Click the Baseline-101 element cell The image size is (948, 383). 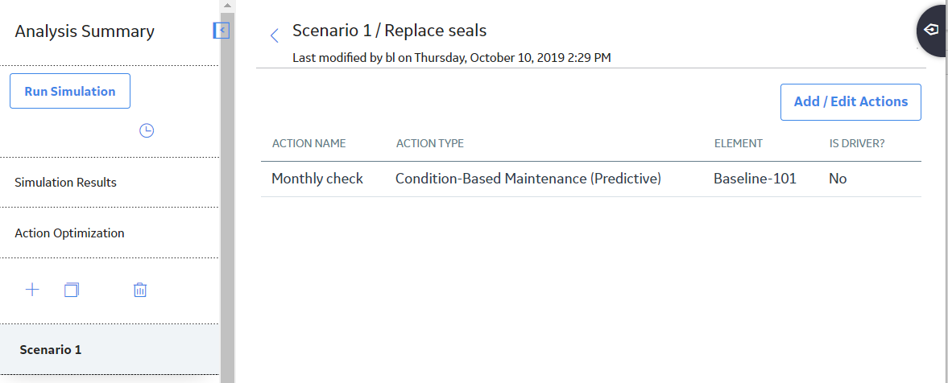click(x=756, y=179)
